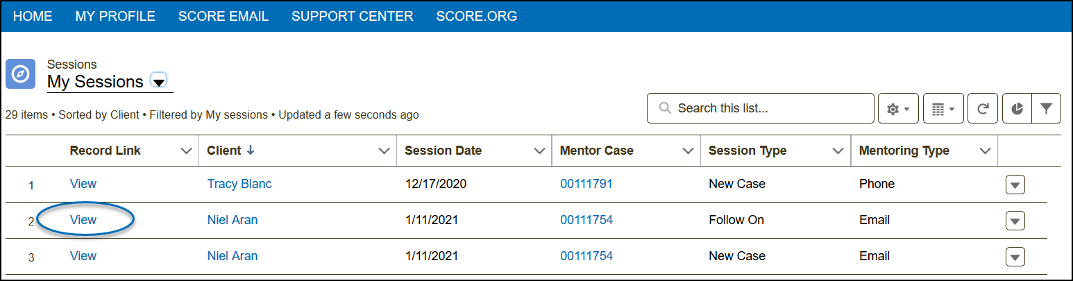Go to the HOME tab
This screenshot has height=281, width=1073.
point(33,16)
